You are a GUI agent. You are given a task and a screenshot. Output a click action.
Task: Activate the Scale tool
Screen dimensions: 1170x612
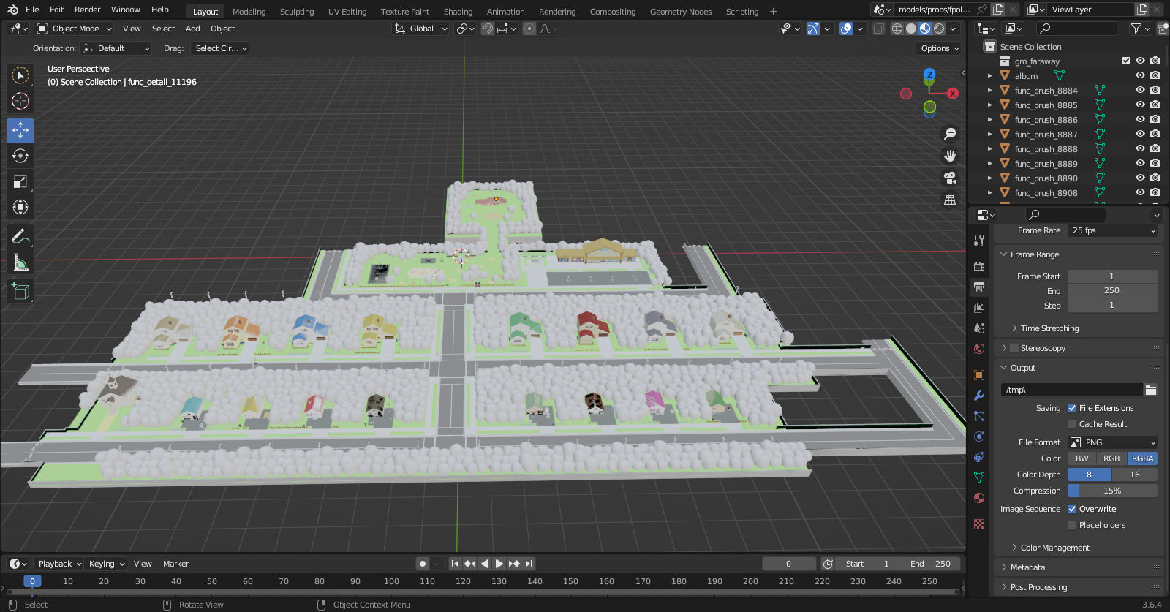pos(20,181)
